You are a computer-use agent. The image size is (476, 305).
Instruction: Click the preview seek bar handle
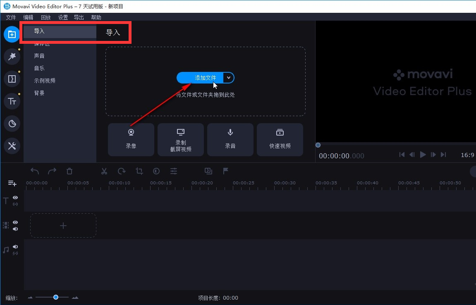tap(318, 145)
